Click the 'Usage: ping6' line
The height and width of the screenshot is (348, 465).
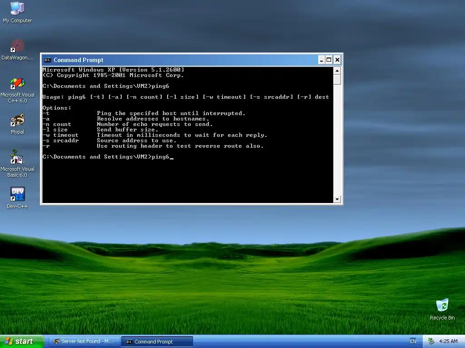pos(186,97)
